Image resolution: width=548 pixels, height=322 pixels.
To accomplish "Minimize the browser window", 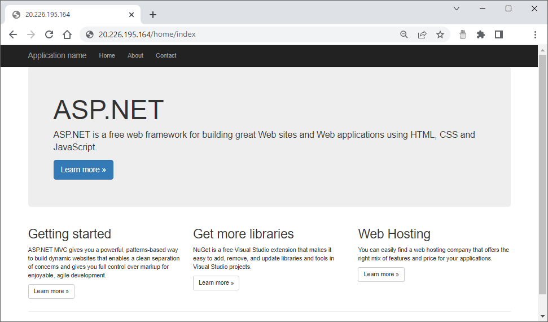I will [x=483, y=8].
